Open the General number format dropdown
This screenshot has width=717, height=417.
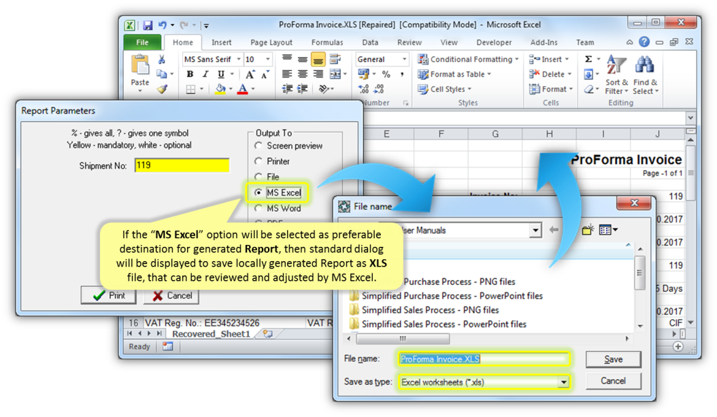(404, 59)
